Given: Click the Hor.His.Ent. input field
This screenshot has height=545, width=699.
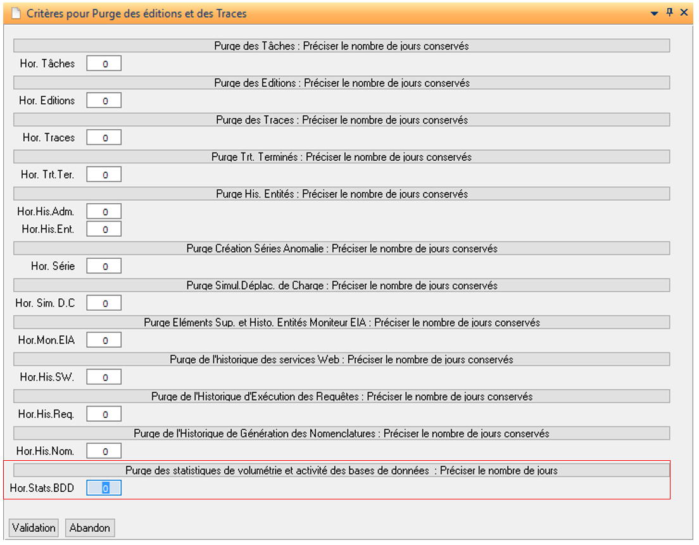Looking at the screenshot, I should click(x=104, y=229).
